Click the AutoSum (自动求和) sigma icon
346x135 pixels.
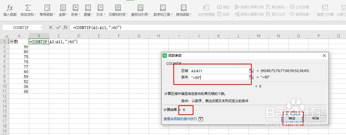pyautogui.click(x=28, y=8)
